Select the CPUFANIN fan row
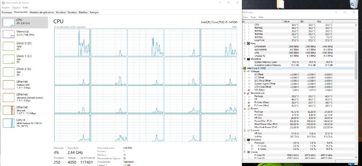Image resolution: width=362 pixels, height=166 pixels. [298, 47]
